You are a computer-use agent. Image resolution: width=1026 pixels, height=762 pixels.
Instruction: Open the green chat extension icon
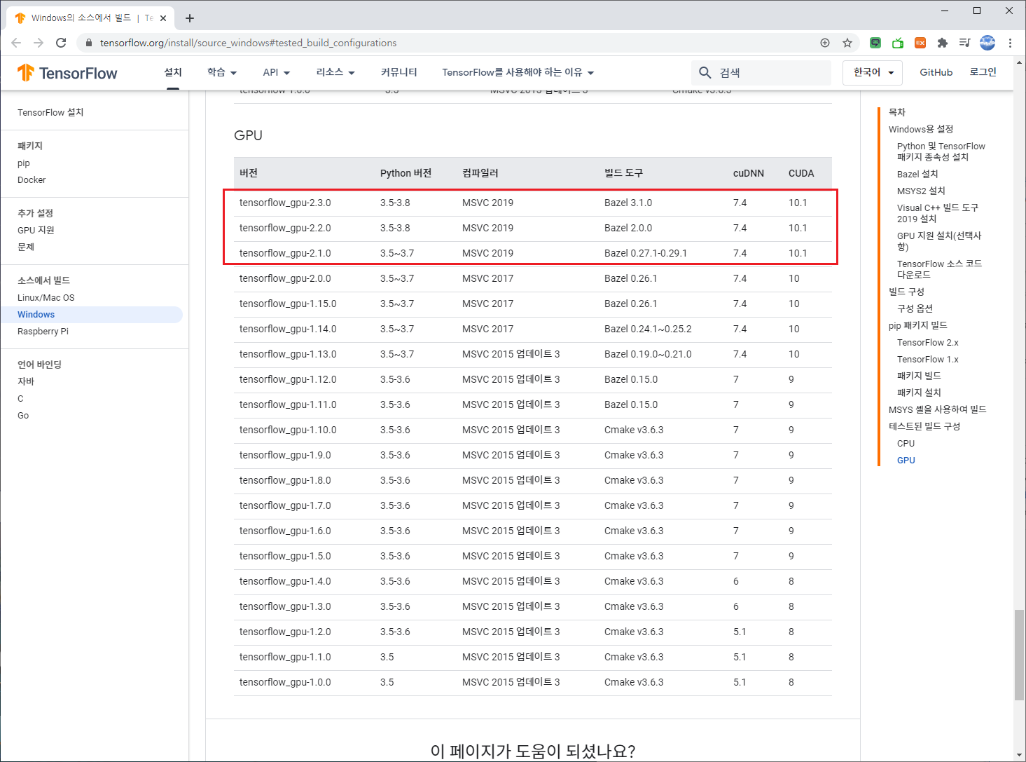pos(875,43)
